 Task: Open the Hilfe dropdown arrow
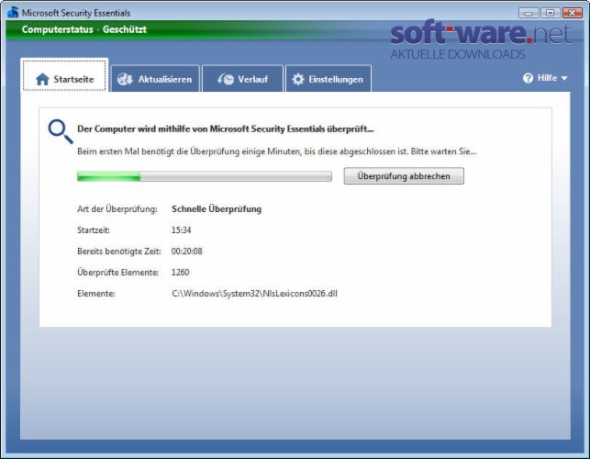[564, 78]
